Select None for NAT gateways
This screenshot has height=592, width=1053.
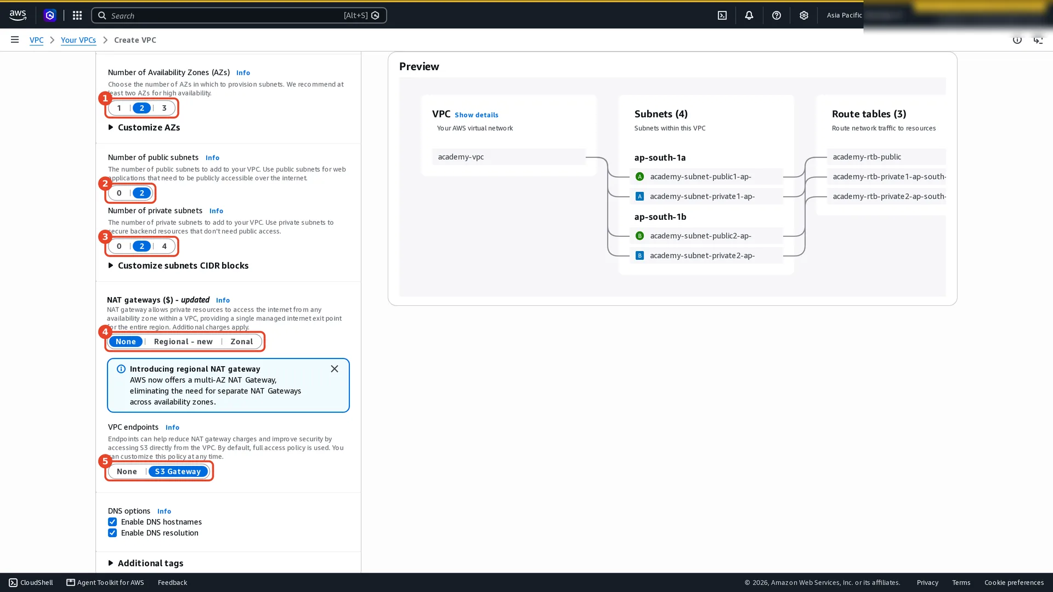pos(126,341)
